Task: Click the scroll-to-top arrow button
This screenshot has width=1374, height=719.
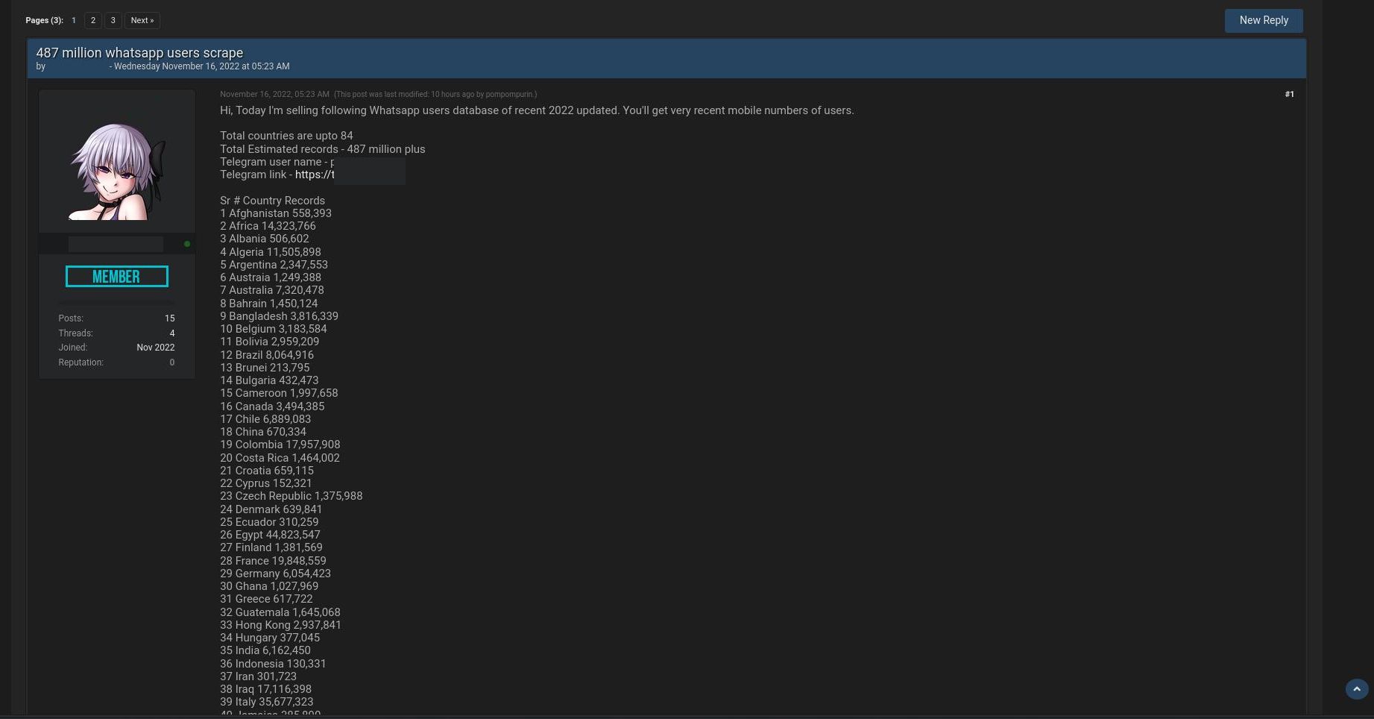Action: click(x=1356, y=689)
